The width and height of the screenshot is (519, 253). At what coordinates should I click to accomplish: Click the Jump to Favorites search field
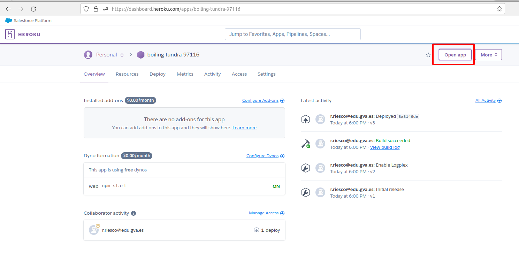click(x=292, y=34)
